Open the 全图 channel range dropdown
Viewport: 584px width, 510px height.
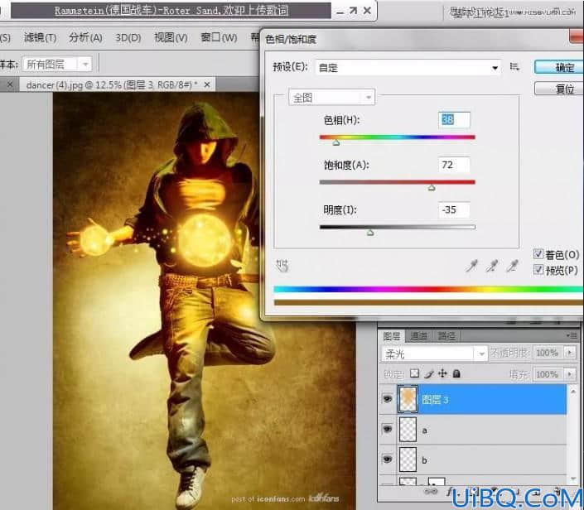pos(331,98)
